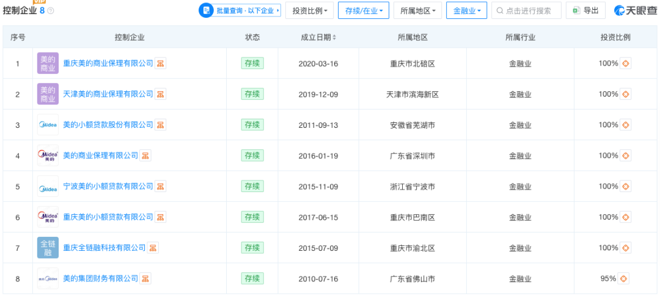Open link 重庆全链融科技有限公司
Screen dimensions: 660x301
pos(104,248)
